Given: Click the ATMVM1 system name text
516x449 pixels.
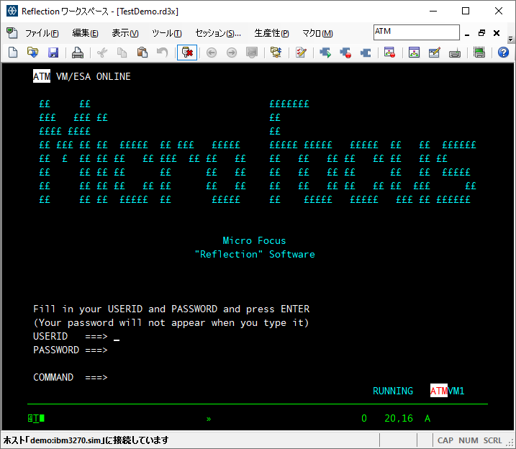Looking at the screenshot, I should (x=447, y=391).
